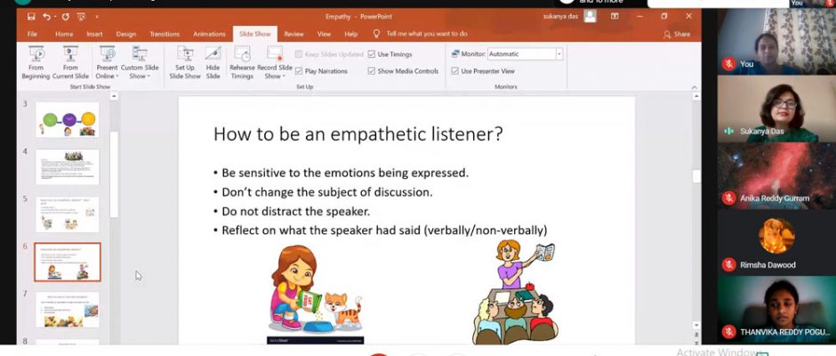Click the Save icon in title bar
The height and width of the screenshot is (356, 836).
[31, 17]
